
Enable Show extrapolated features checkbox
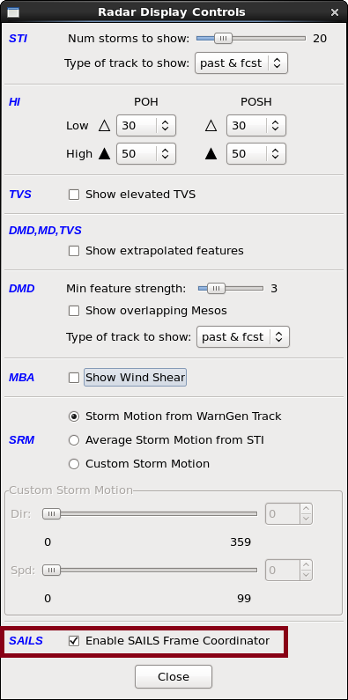point(74,251)
